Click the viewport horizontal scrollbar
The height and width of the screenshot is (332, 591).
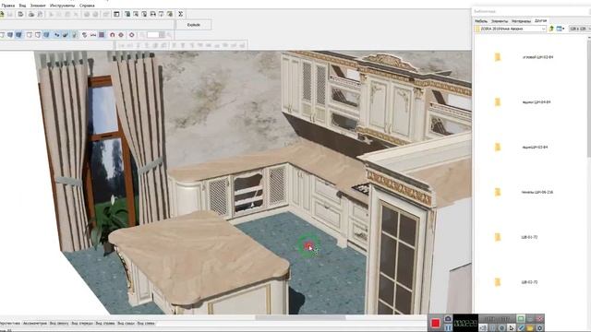coord(300,317)
